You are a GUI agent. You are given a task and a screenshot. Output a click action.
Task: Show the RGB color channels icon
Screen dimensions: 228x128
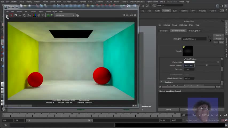point(34,15)
